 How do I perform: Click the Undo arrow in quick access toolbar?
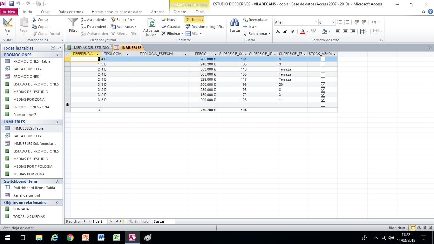point(18,4)
